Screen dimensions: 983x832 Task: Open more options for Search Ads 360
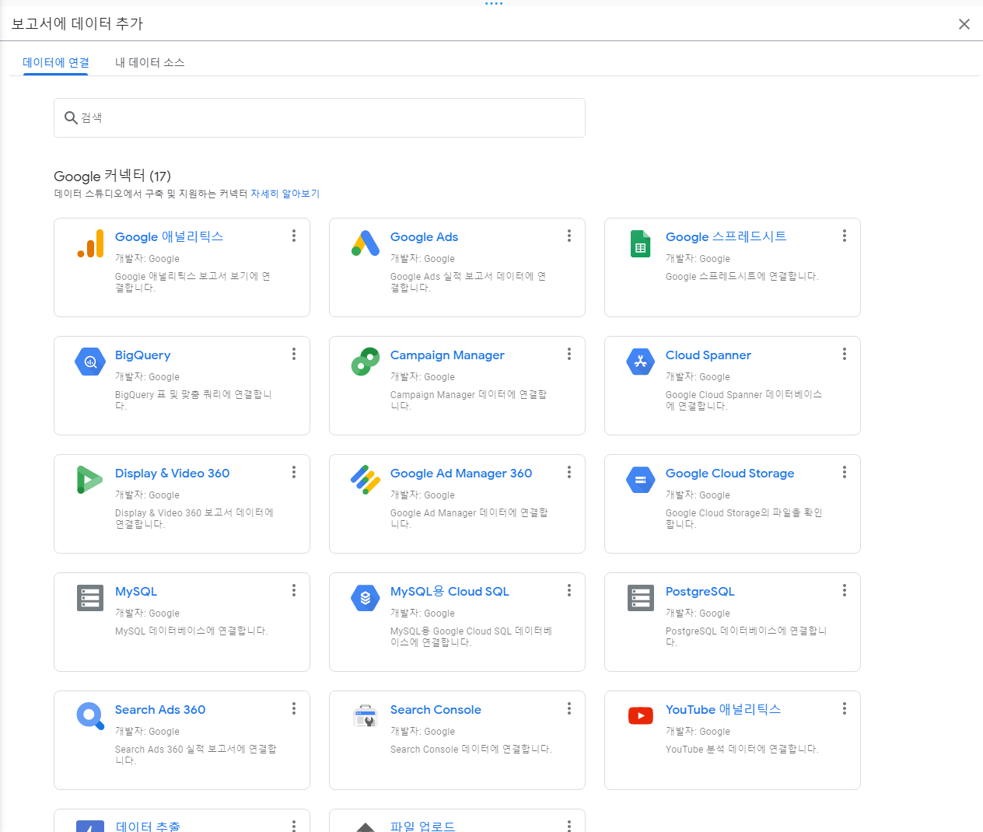(294, 708)
